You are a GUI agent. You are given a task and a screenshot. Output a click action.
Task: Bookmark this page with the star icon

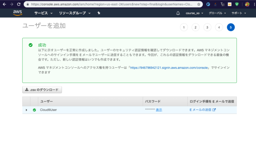pyautogui.click(x=199, y=4)
